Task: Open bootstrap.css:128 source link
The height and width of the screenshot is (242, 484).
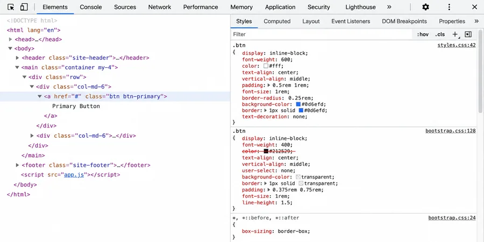Action: 451,131
